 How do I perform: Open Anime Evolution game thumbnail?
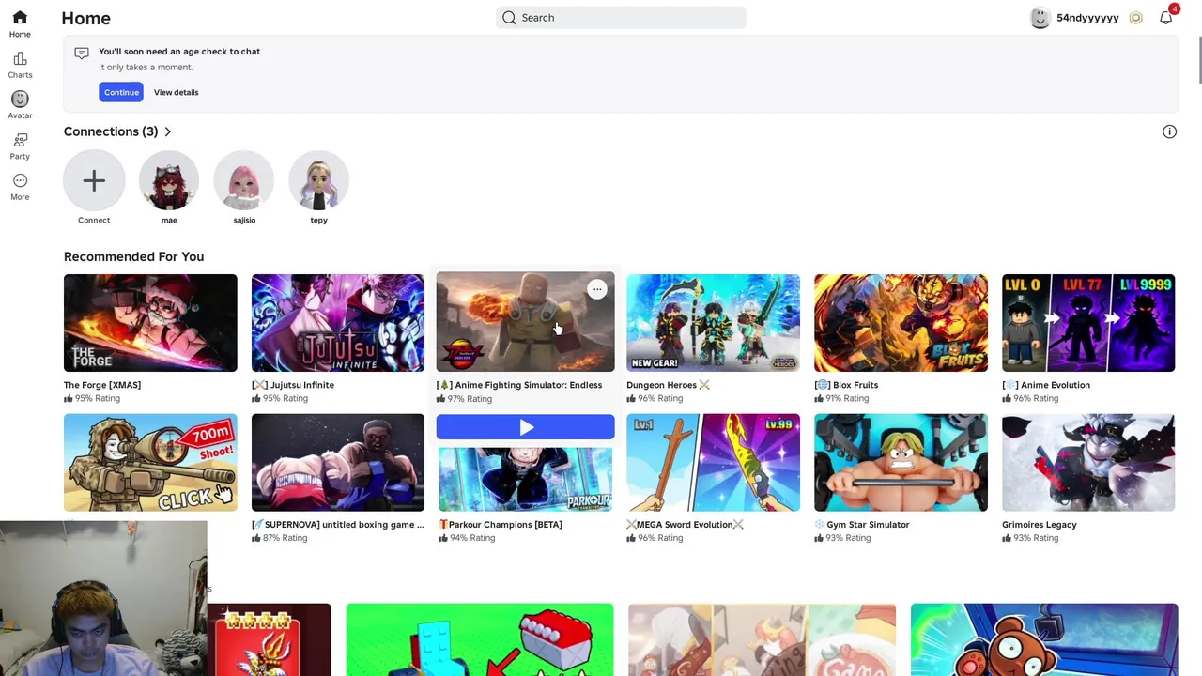tap(1088, 323)
